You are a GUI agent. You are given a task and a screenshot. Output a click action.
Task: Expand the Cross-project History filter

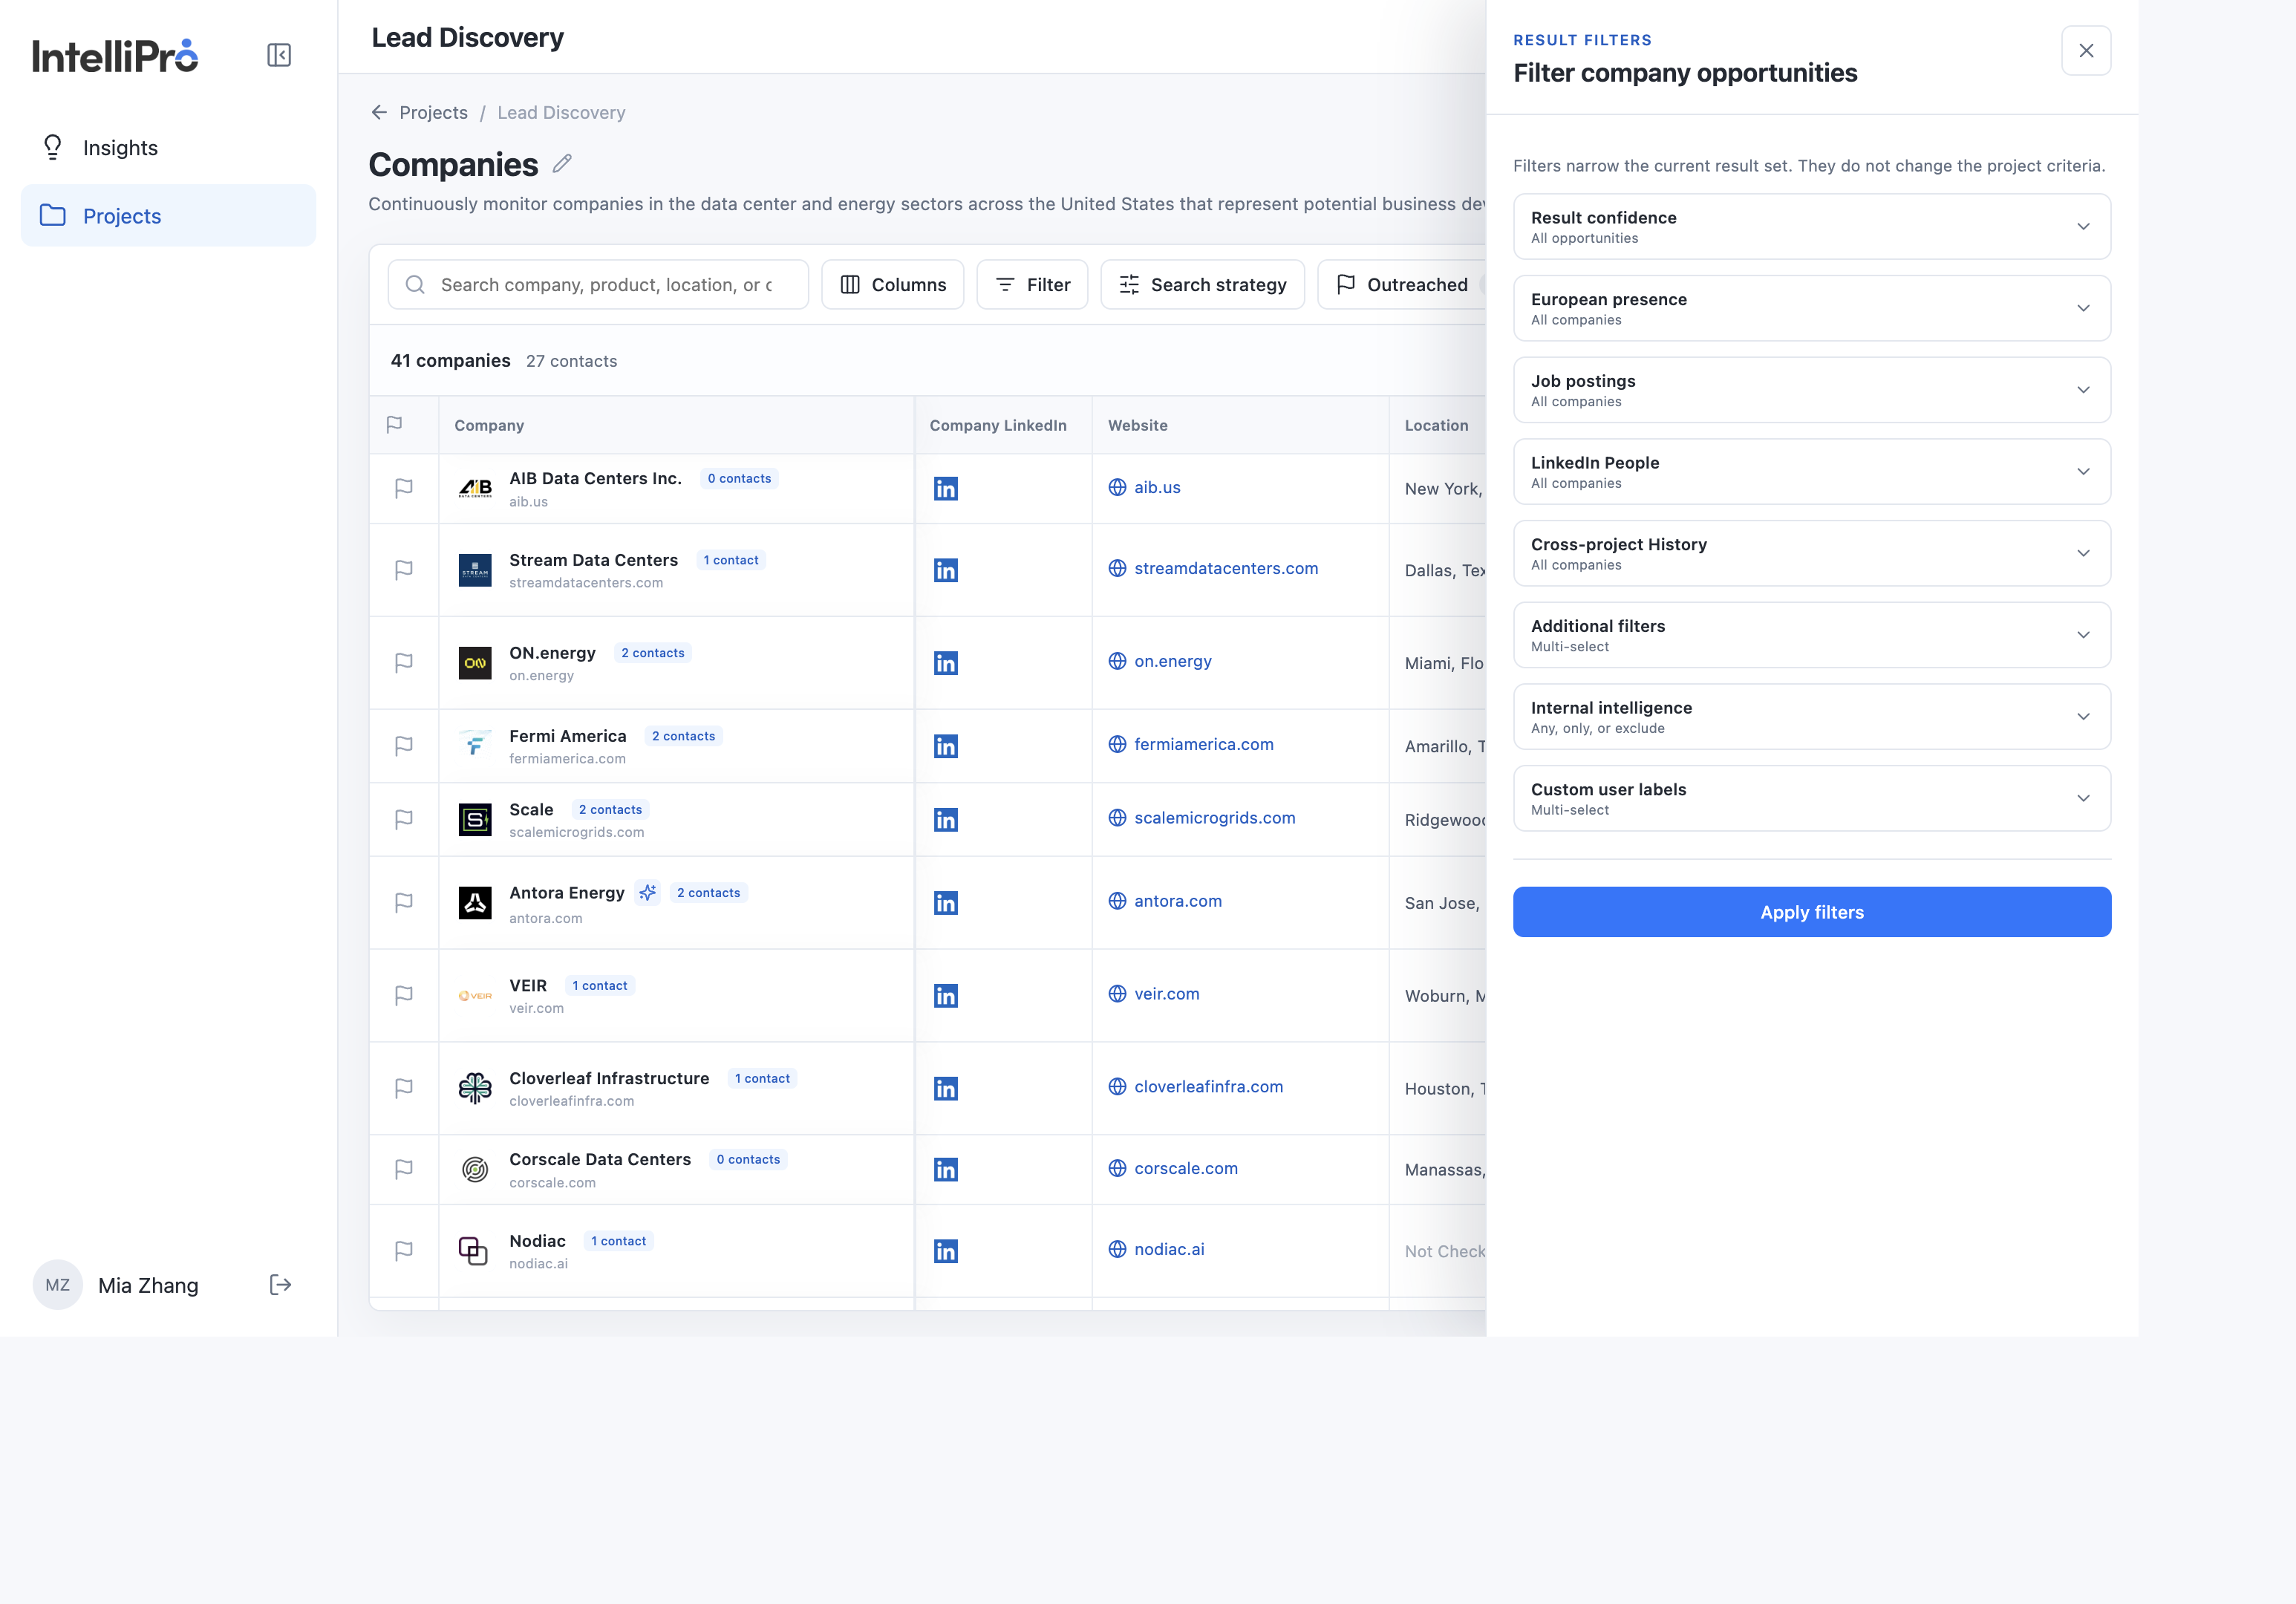click(1812, 553)
